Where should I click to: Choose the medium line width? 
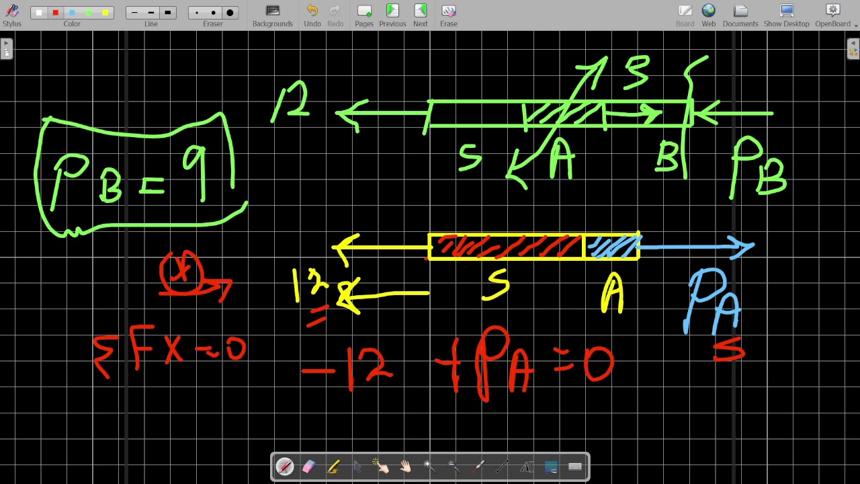[x=151, y=13]
